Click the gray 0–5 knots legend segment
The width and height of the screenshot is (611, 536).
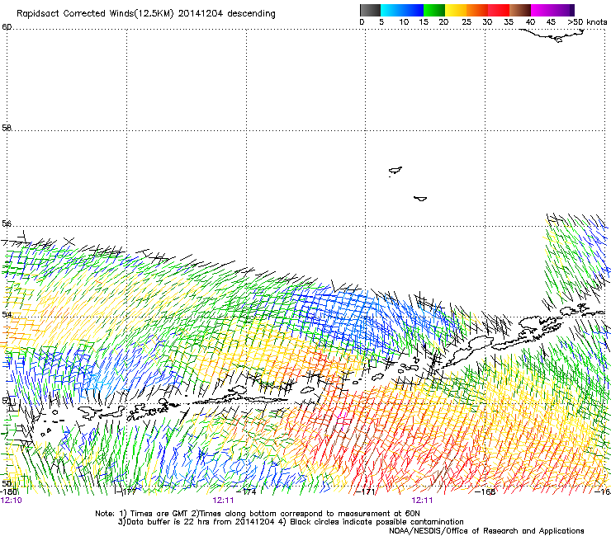point(370,10)
